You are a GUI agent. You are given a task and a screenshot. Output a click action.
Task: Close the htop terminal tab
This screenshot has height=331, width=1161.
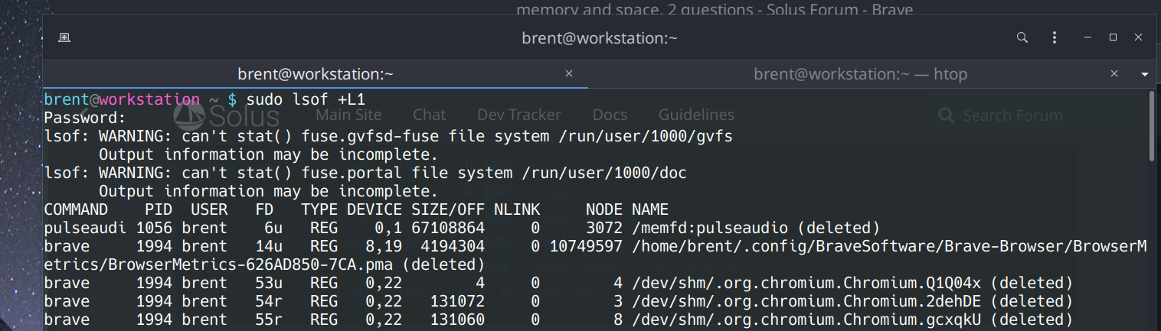1115,74
